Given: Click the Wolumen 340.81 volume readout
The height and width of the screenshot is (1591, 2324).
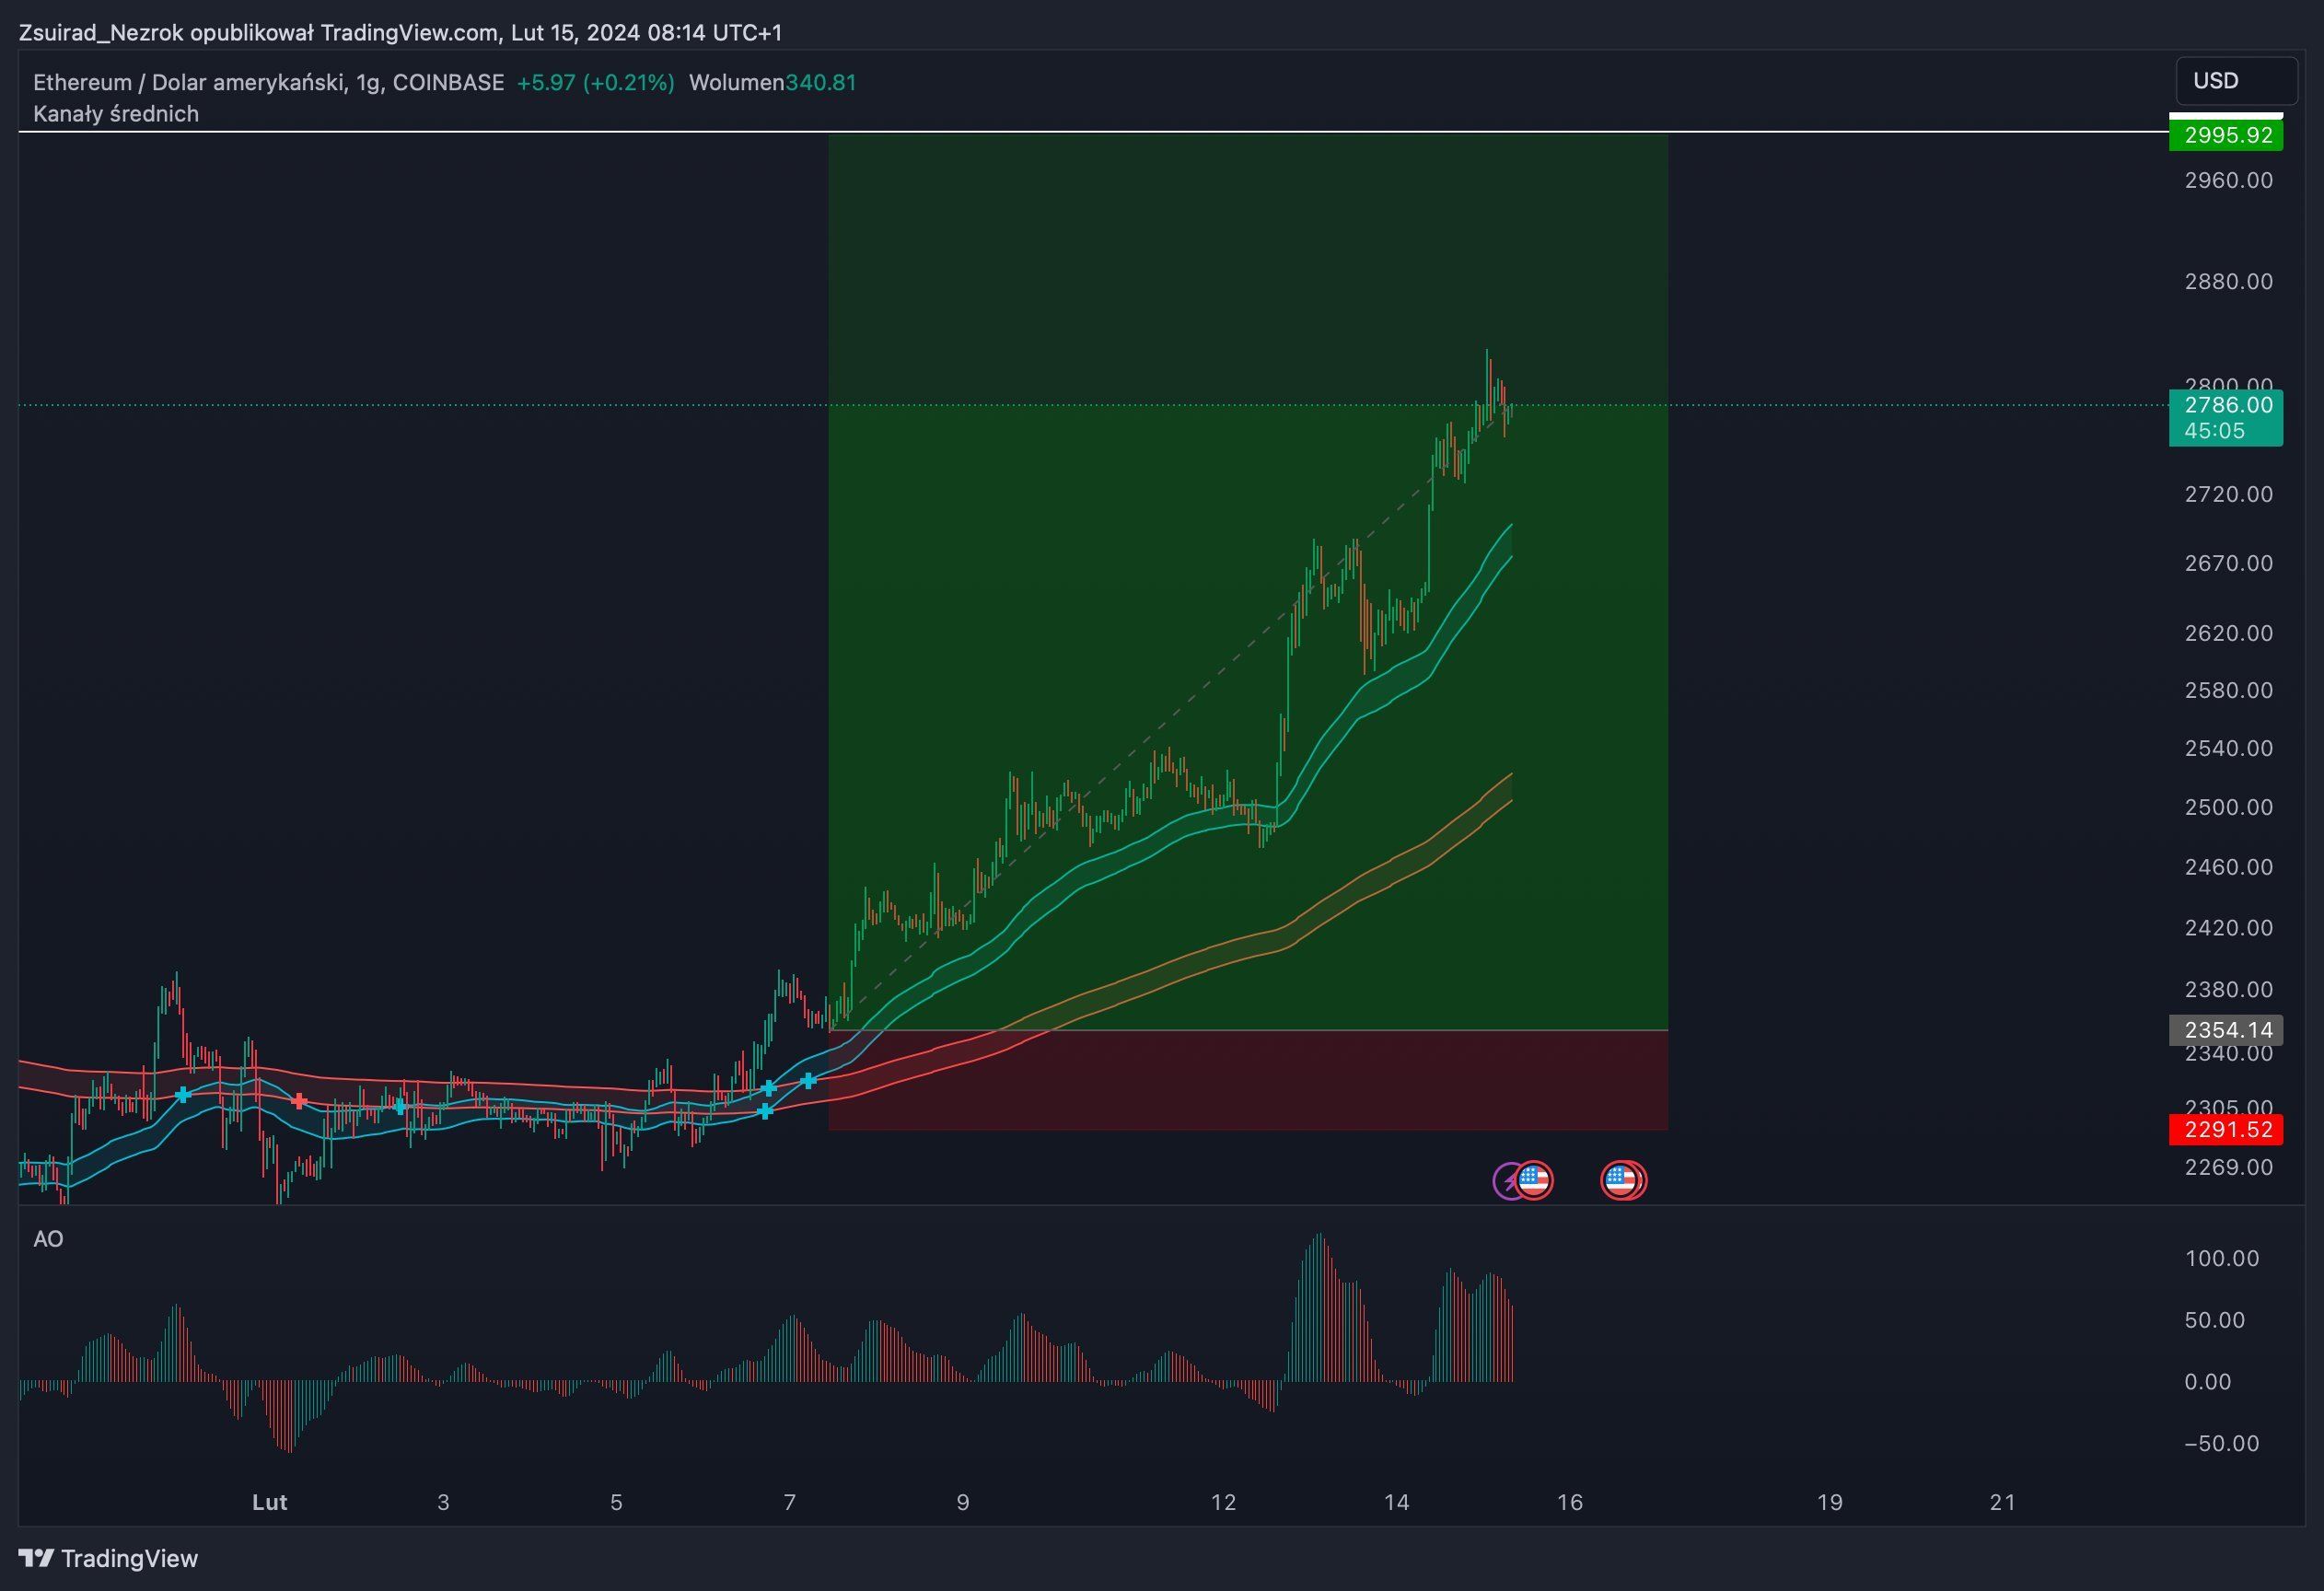Looking at the screenshot, I should [x=772, y=83].
